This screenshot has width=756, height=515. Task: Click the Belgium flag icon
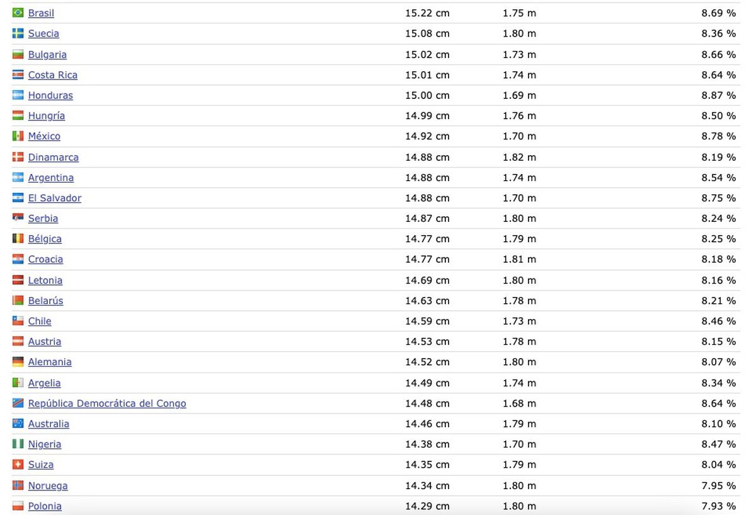click(x=18, y=239)
